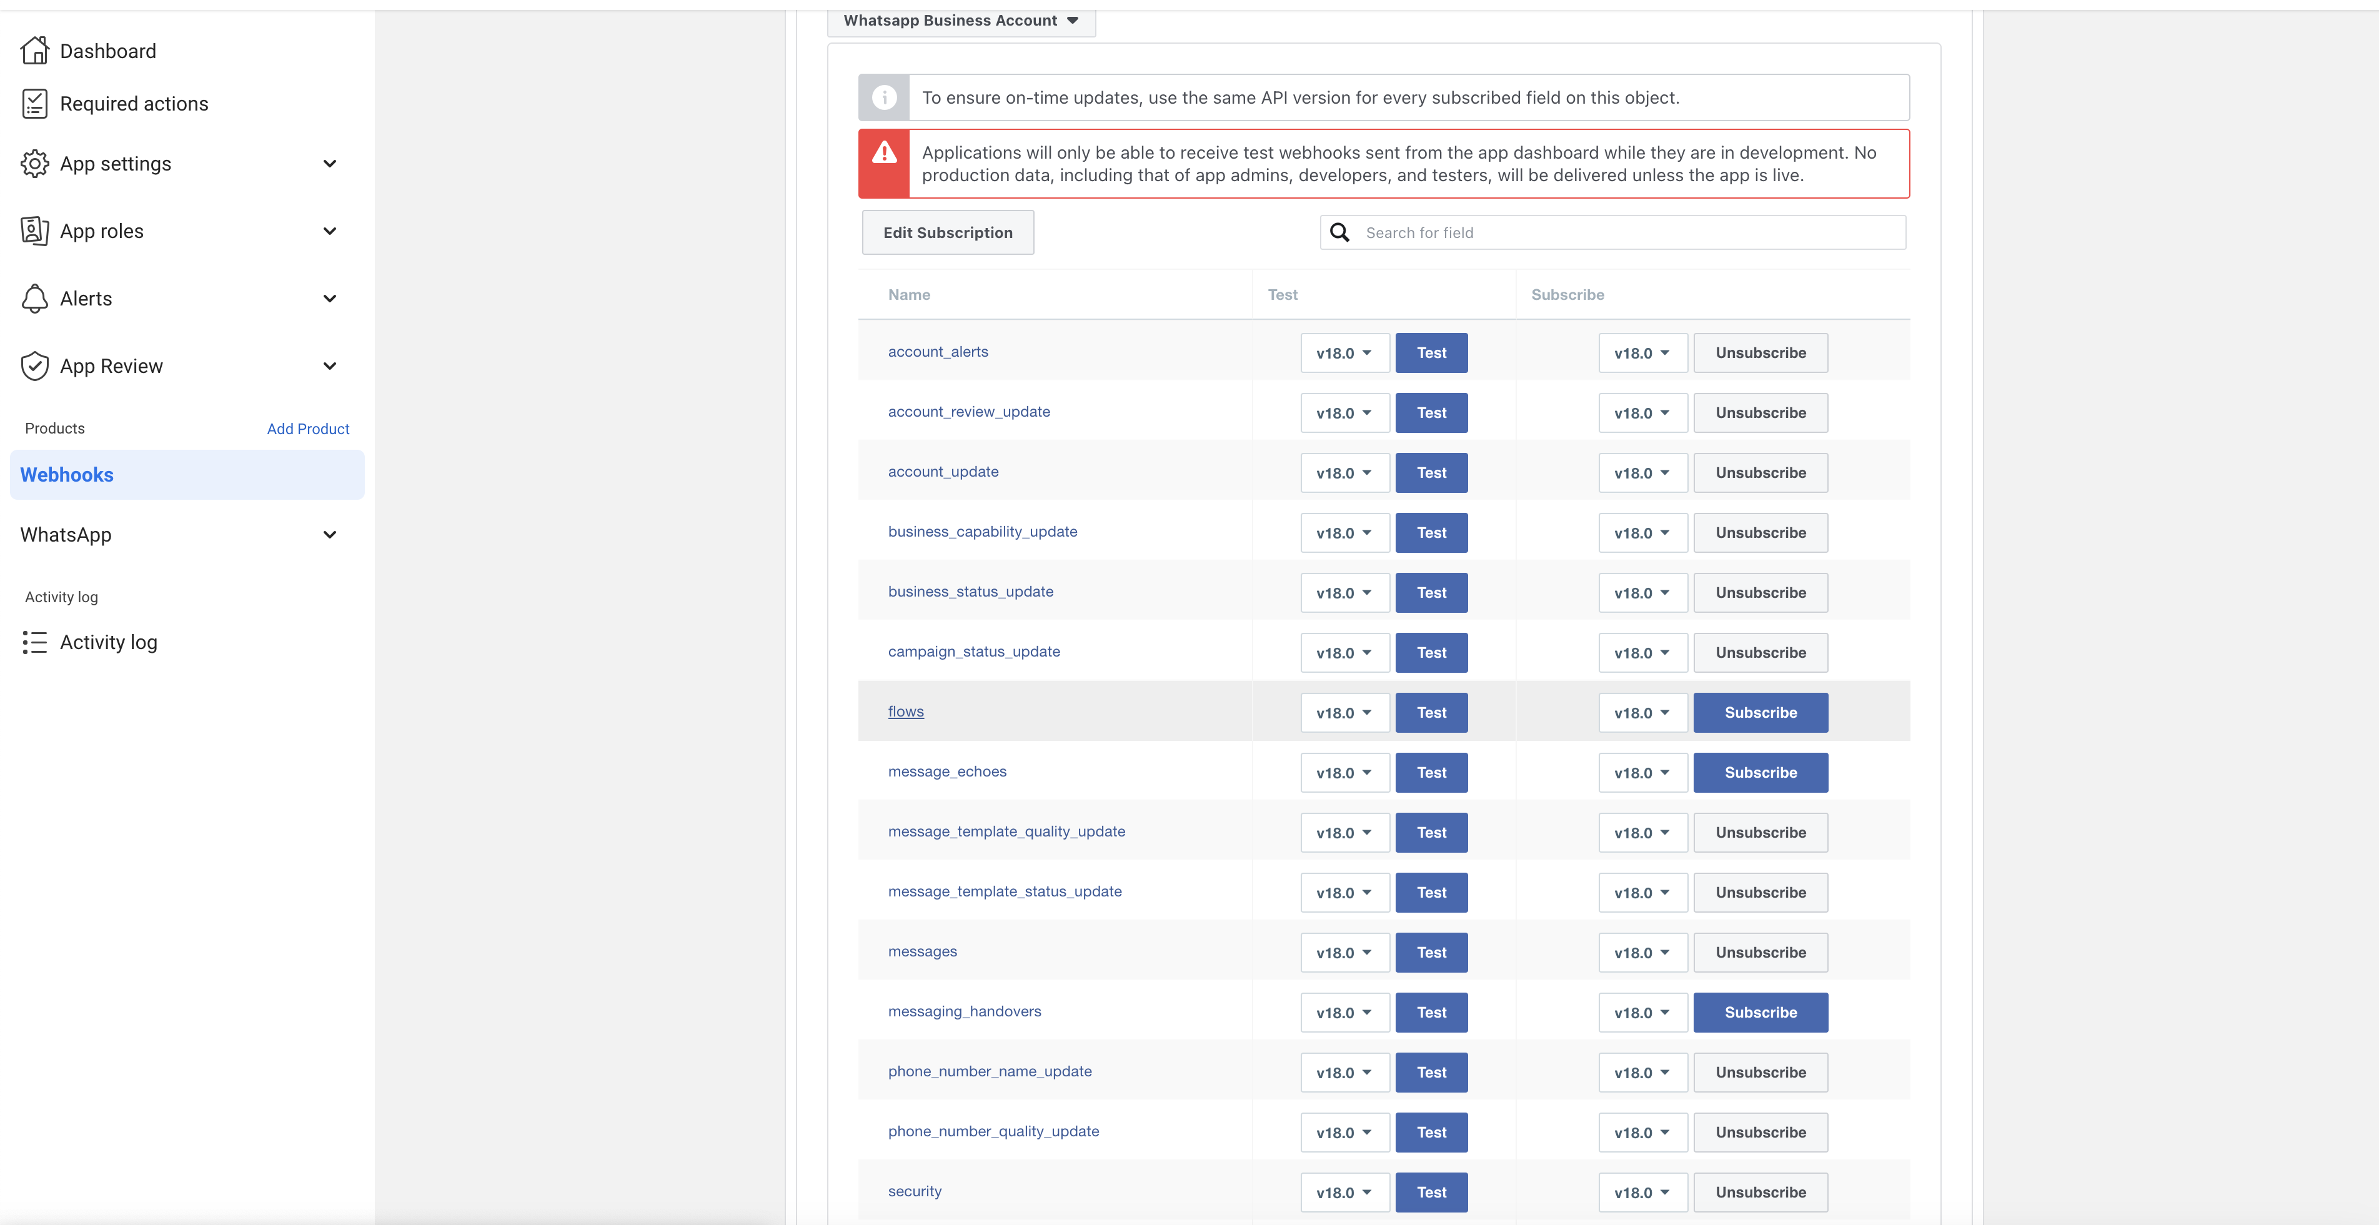This screenshot has width=2379, height=1225.
Task: Open the Add Product link
Action: point(307,429)
